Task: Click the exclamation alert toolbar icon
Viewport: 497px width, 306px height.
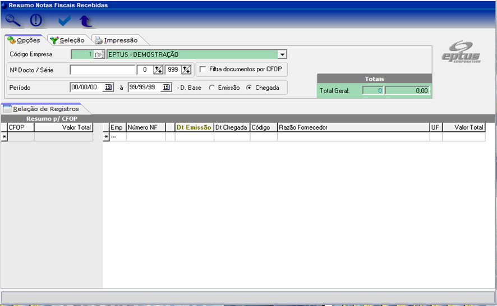Action: coord(36,21)
